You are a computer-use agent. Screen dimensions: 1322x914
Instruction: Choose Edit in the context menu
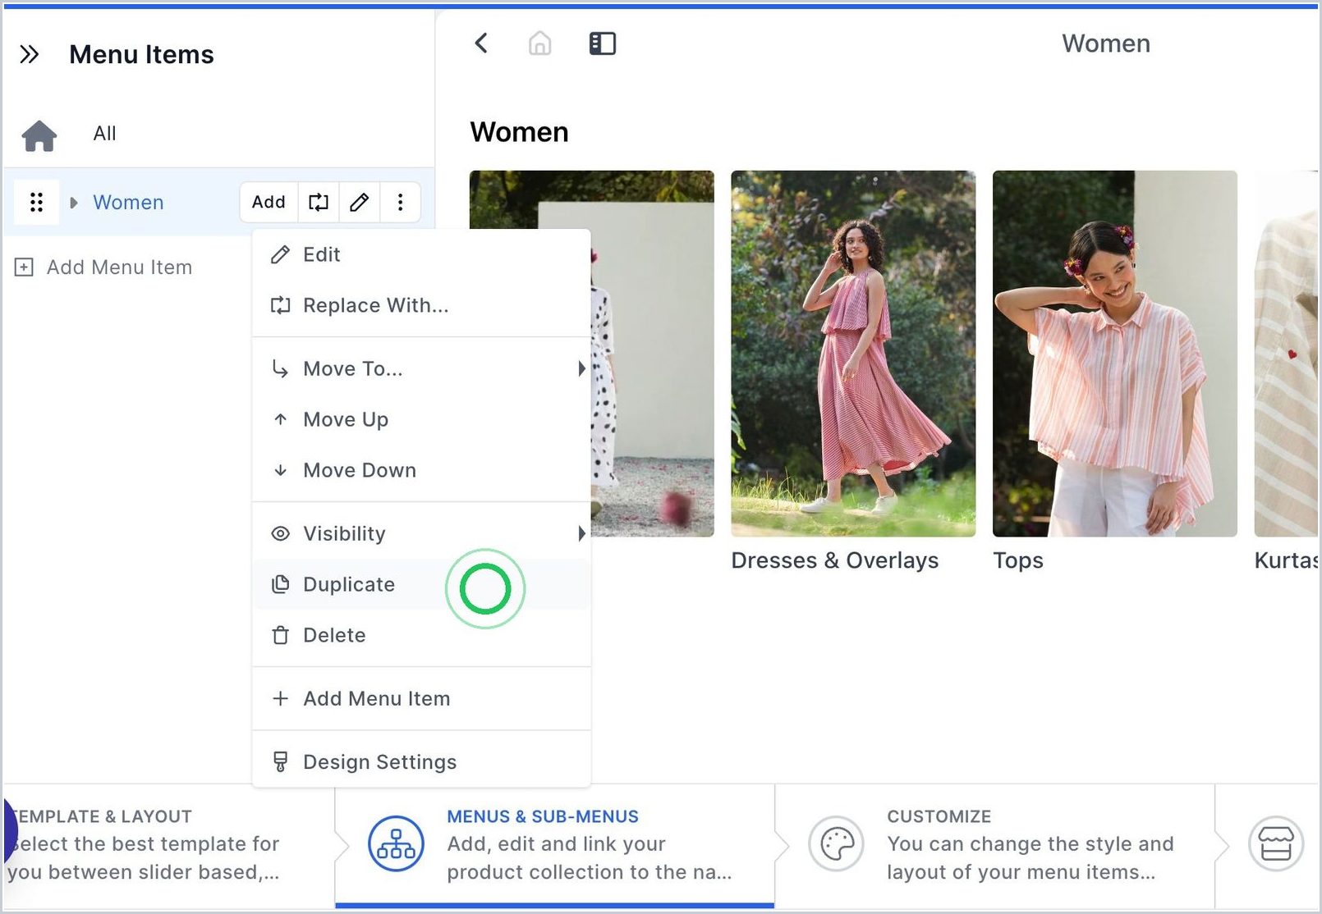(421, 254)
